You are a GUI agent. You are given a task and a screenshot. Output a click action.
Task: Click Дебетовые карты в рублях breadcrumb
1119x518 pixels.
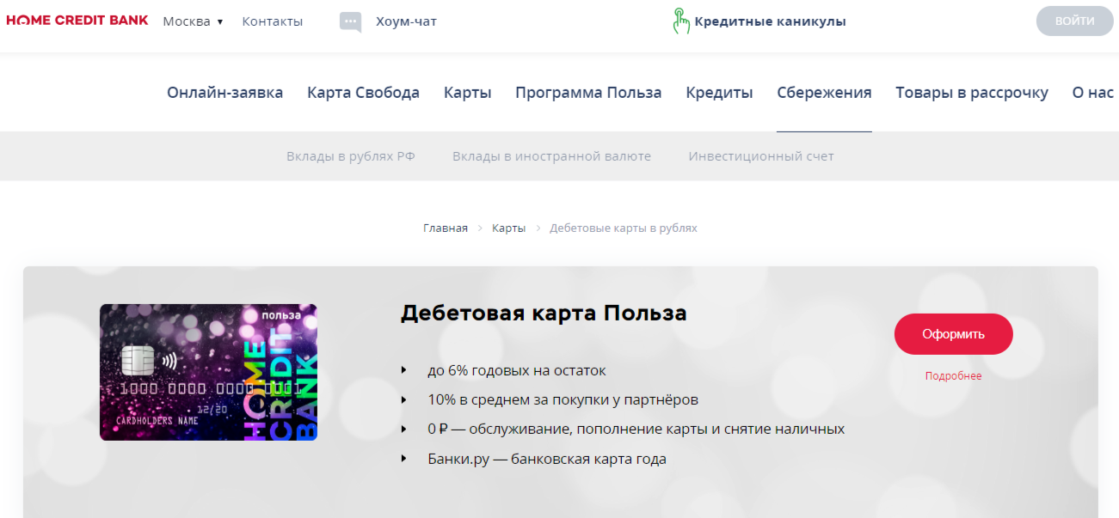click(624, 228)
